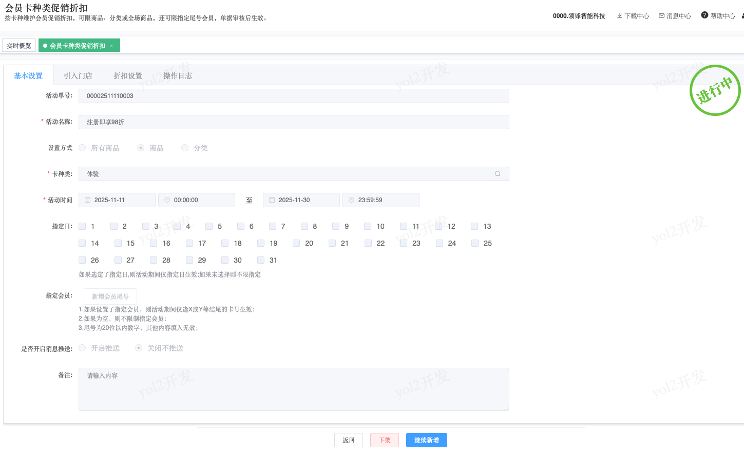Select the 所有商品 radio option
Viewport: 744px width, 456px height.
point(82,148)
